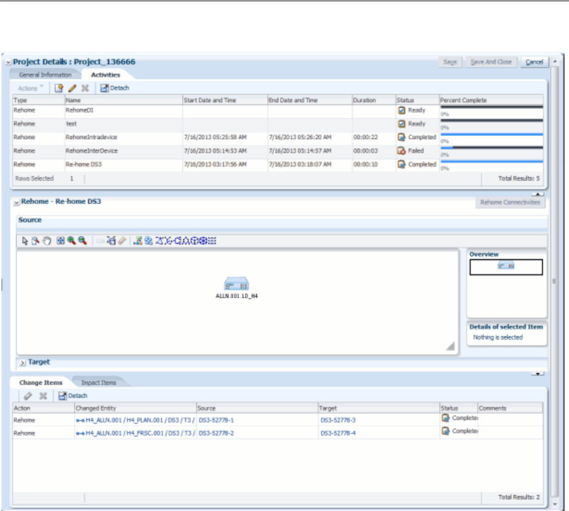Click the Save button
This screenshot has height=511, width=569.
coord(450,62)
